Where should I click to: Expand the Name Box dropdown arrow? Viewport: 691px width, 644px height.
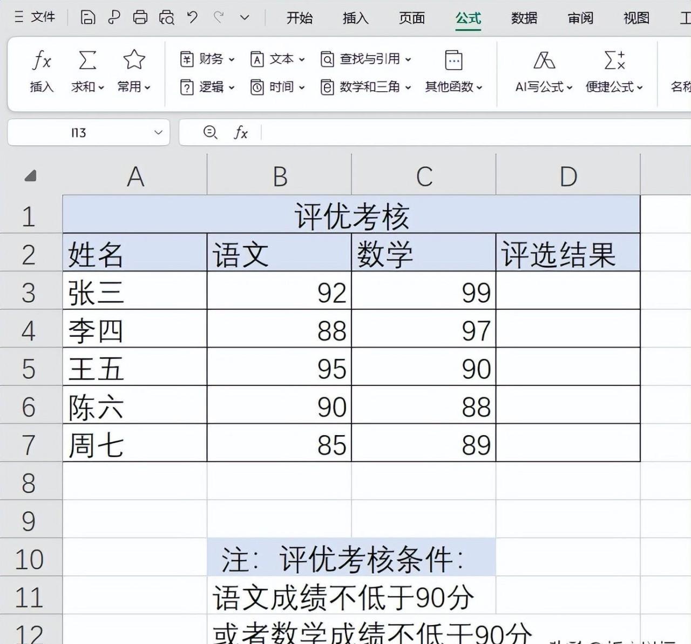coord(158,133)
